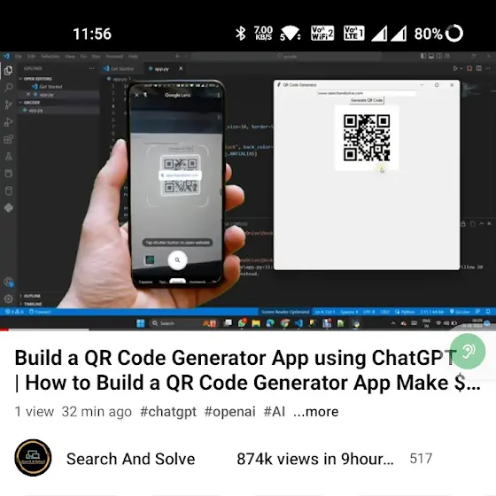Screen dimensions: 496x496
Task: Expand the TIMELINE section
Action: 31,304
